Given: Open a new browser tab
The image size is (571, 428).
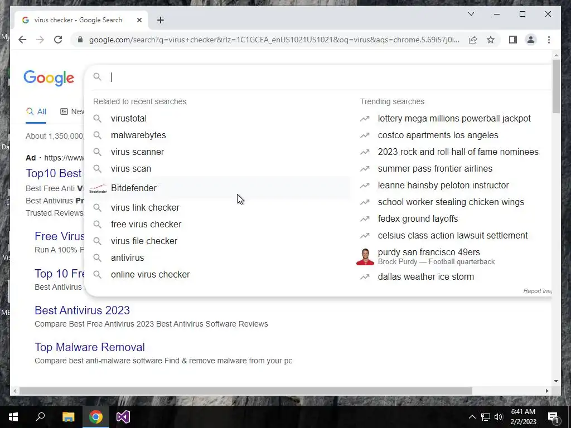Looking at the screenshot, I should 161,20.
